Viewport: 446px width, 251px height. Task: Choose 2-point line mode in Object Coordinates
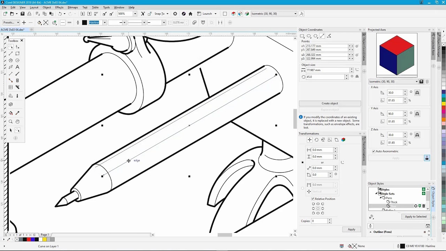(322, 36)
